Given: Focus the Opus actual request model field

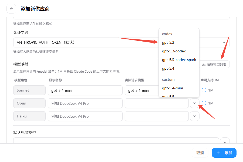Looking at the screenshot, I should tap(157, 103).
